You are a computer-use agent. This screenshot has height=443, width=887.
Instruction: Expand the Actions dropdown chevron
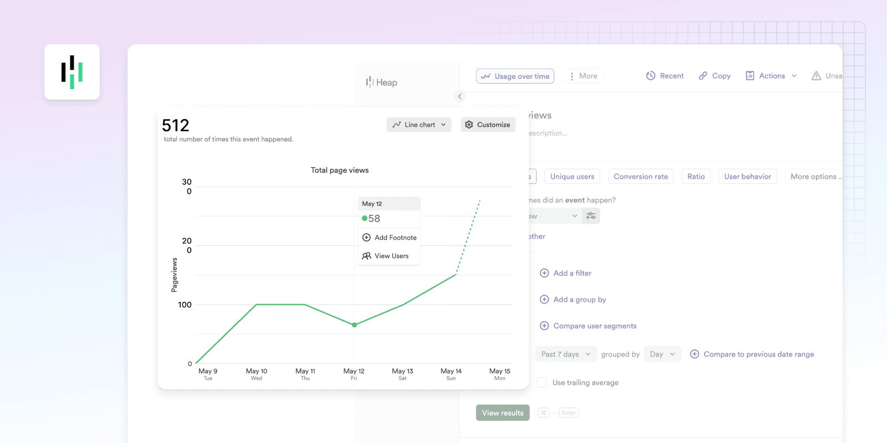[794, 76]
